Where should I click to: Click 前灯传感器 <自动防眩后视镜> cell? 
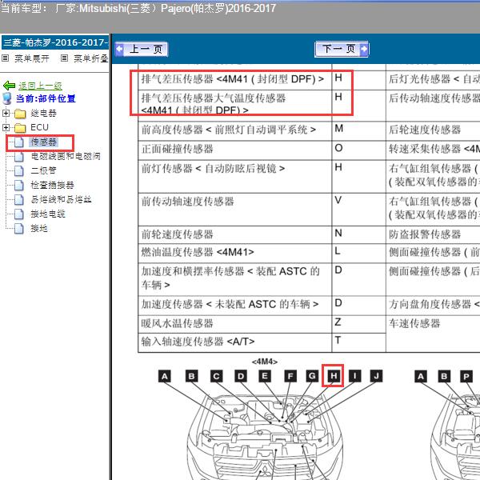point(235,176)
